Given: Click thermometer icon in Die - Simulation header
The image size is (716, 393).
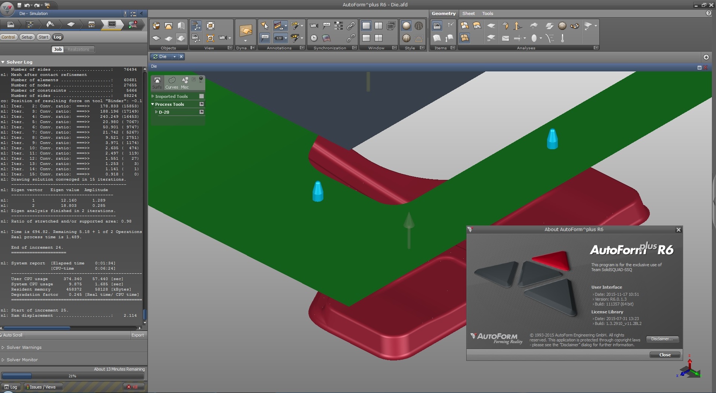Looking at the screenshot, I should point(125,13).
